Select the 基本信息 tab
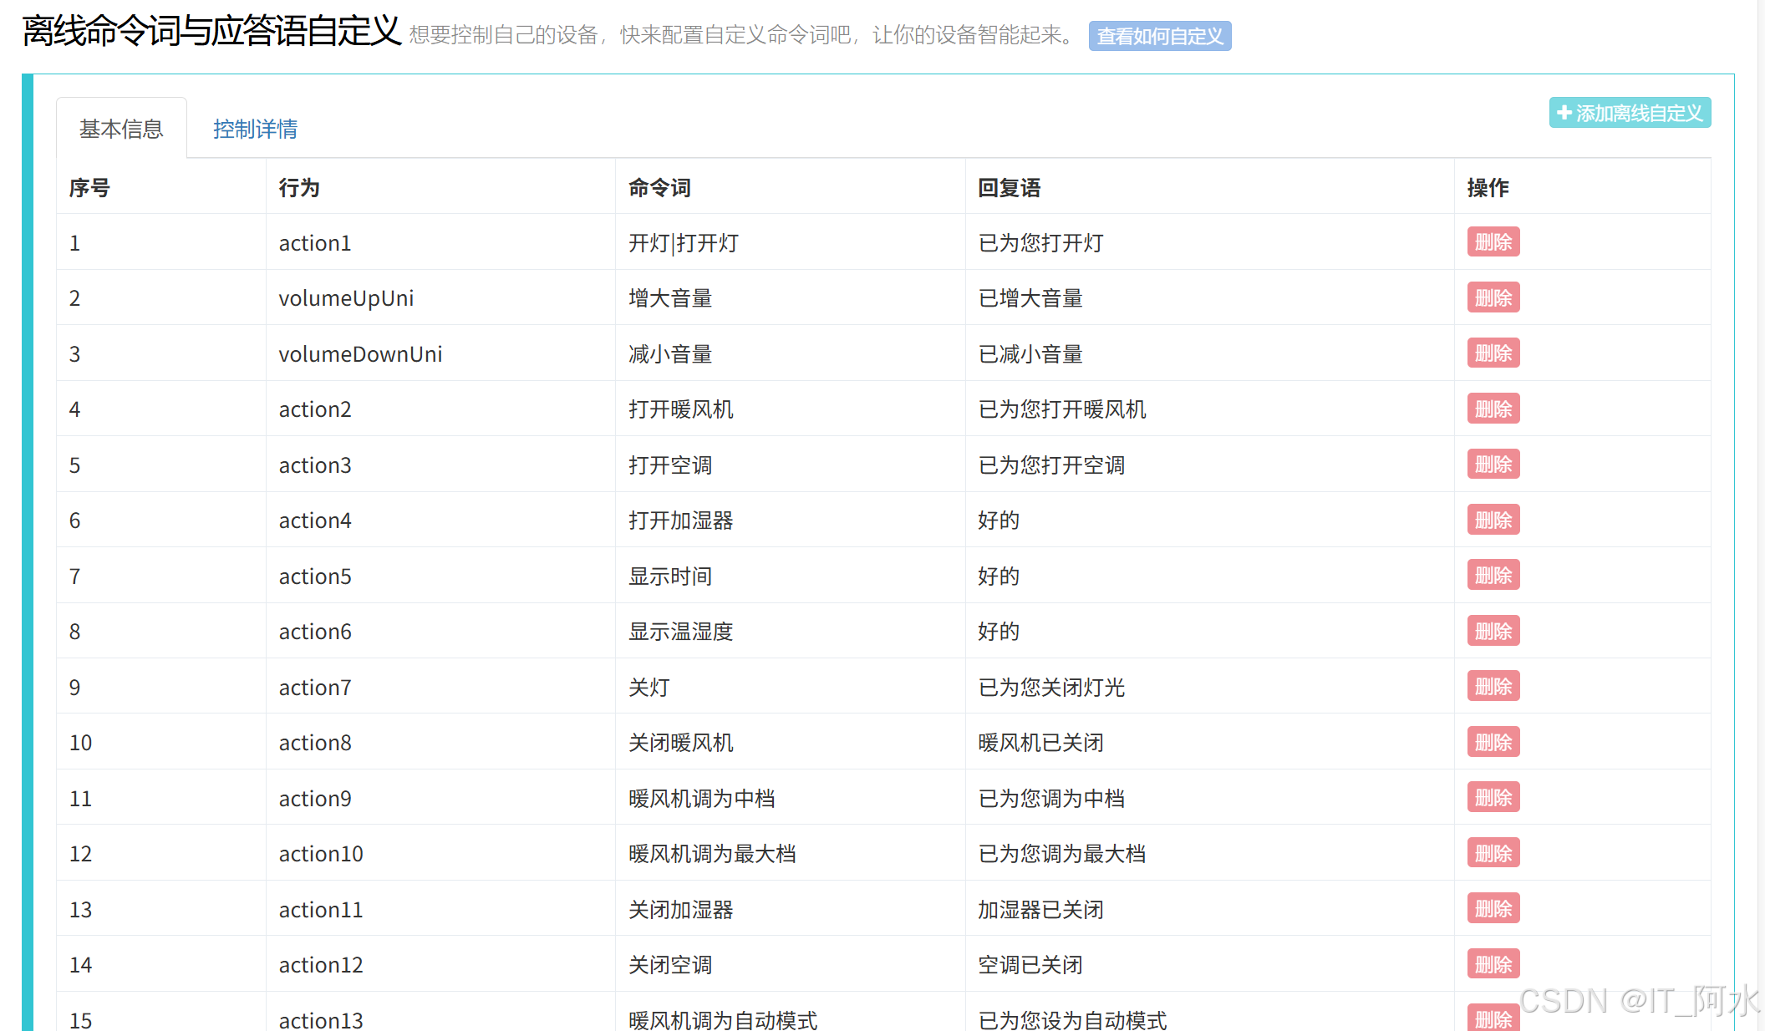This screenshot has width=1765, height=1031. point(121,129)
